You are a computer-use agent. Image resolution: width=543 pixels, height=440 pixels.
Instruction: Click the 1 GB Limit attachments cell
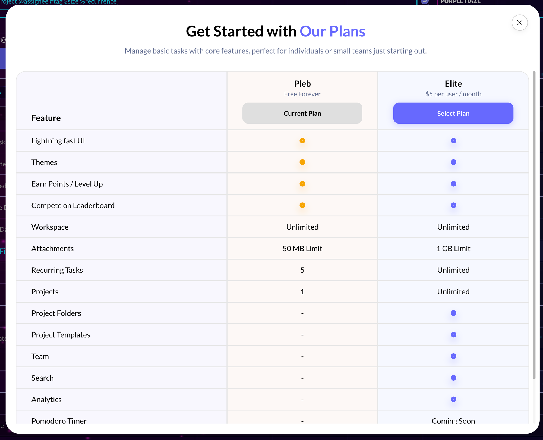453,249
